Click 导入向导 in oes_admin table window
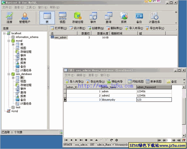 pyautogui.click(x=74, y=82)
